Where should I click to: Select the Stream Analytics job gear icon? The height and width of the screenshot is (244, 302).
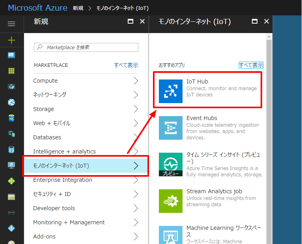171,201
